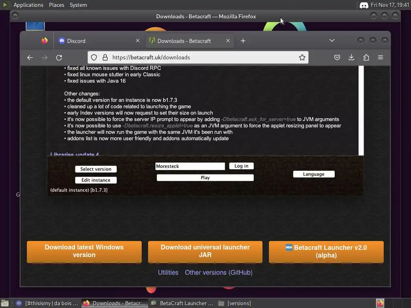Viewport: 411px width, 308px height.
Task: Open the Firefox downloads panel
Action: point(352,57)
